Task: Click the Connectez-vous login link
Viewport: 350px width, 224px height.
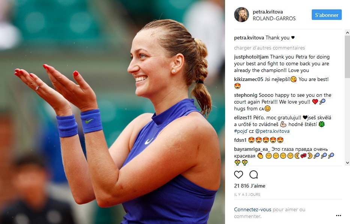Action: click(x=252, y=209)
